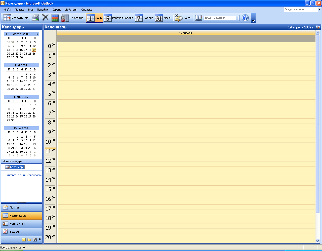Open the Действия menu
This screenshot has height=251, width=322.
pos(71,10)
